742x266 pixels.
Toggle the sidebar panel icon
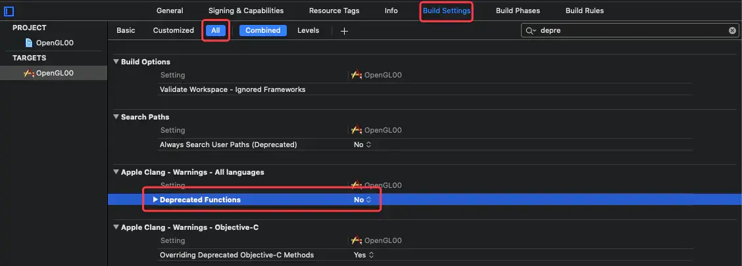9,11
